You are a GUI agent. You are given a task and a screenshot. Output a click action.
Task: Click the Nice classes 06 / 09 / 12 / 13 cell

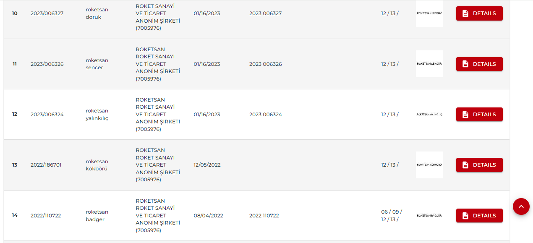coord(392,216)
